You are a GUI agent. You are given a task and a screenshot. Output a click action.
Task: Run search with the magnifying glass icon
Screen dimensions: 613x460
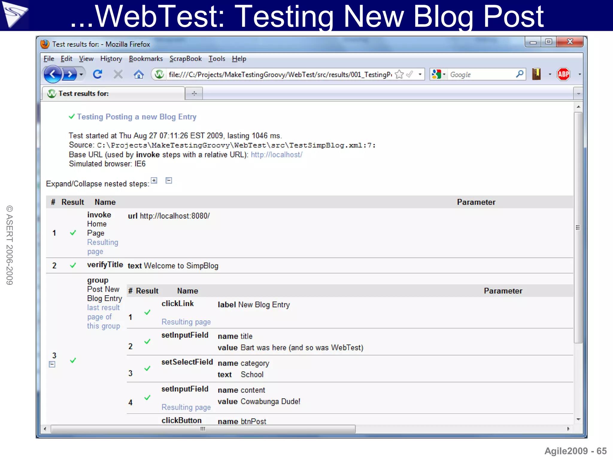(520, 74)
